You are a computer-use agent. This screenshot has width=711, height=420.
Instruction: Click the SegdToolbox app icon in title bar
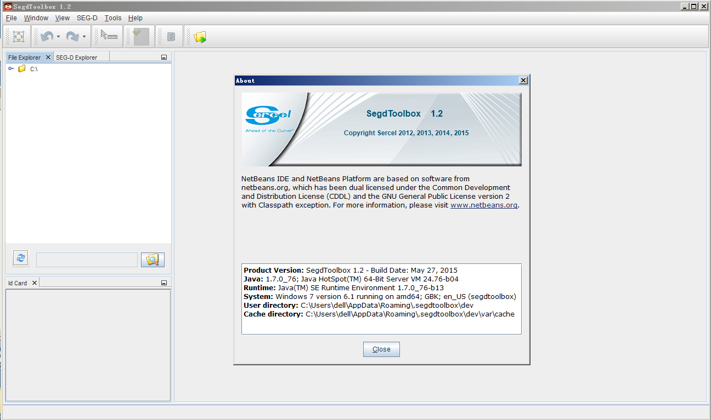(8, 7)
